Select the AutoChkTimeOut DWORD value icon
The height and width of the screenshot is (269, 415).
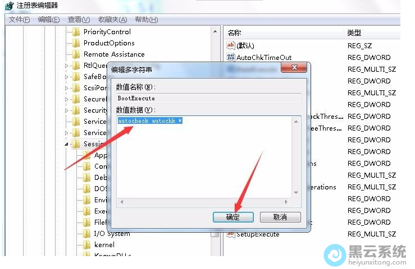click(x=231, y=57)
